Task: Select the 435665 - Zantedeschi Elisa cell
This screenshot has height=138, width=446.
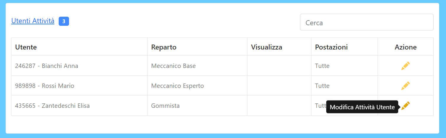Action: click(x=79, y=105)
